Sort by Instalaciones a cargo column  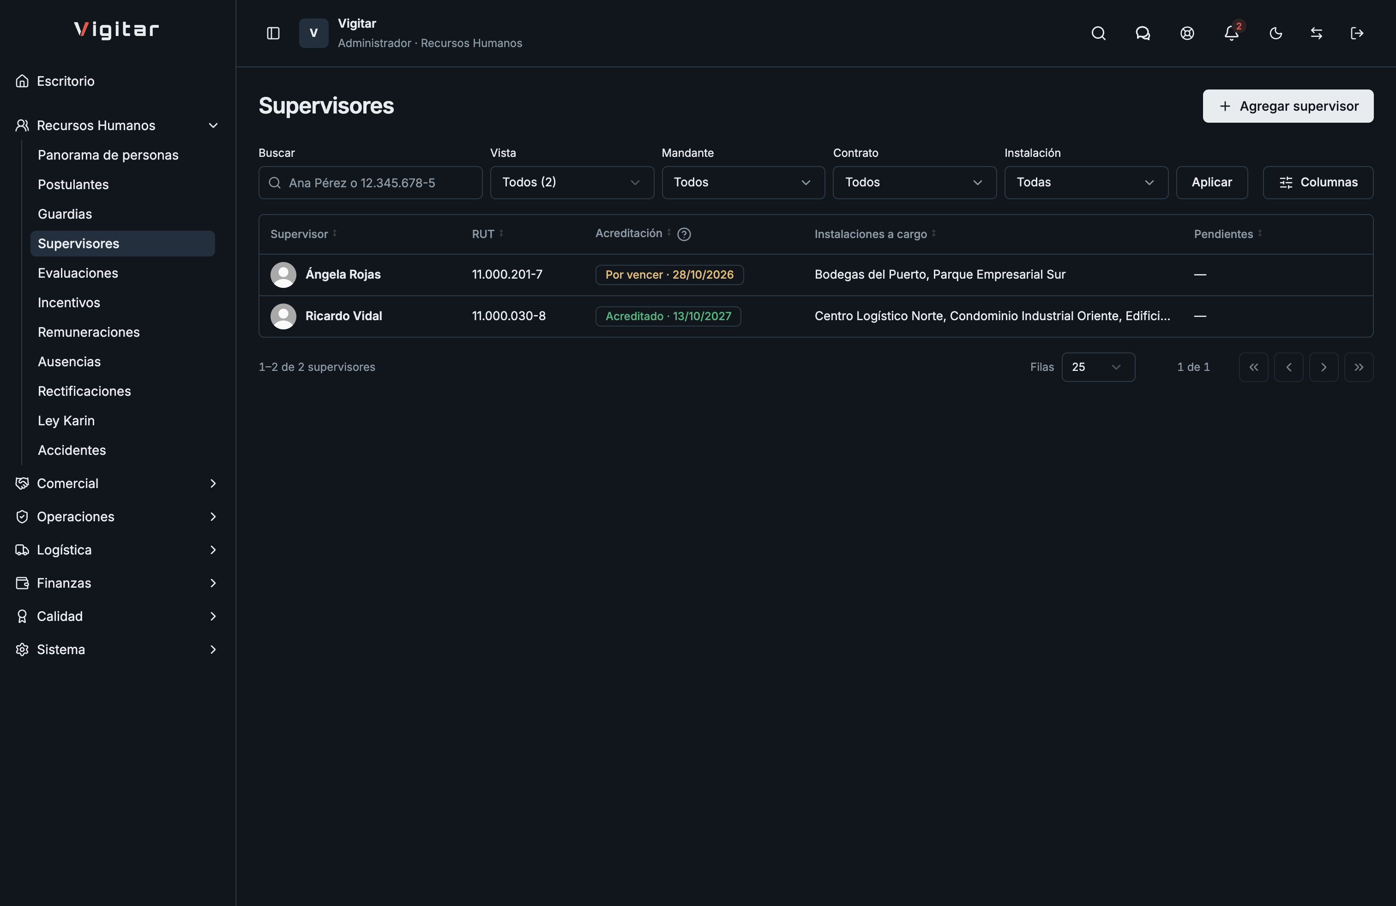(x=875, y=234)
